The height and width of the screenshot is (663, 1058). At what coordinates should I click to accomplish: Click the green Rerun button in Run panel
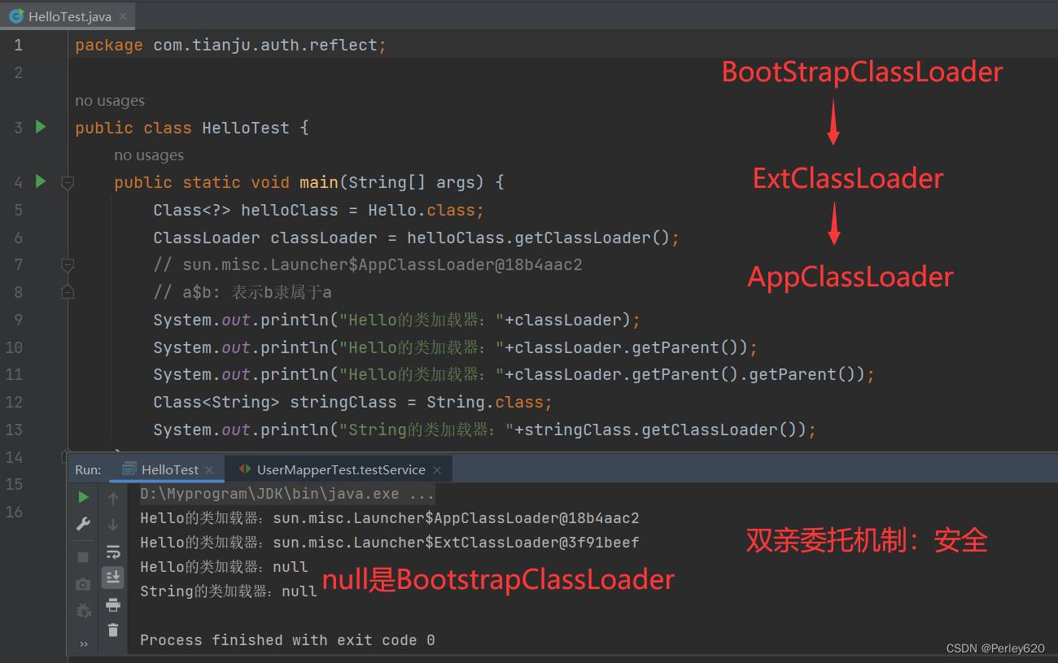point(83,497)
